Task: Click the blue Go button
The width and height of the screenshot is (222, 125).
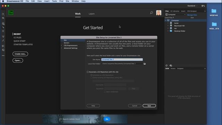Action: 107,119
